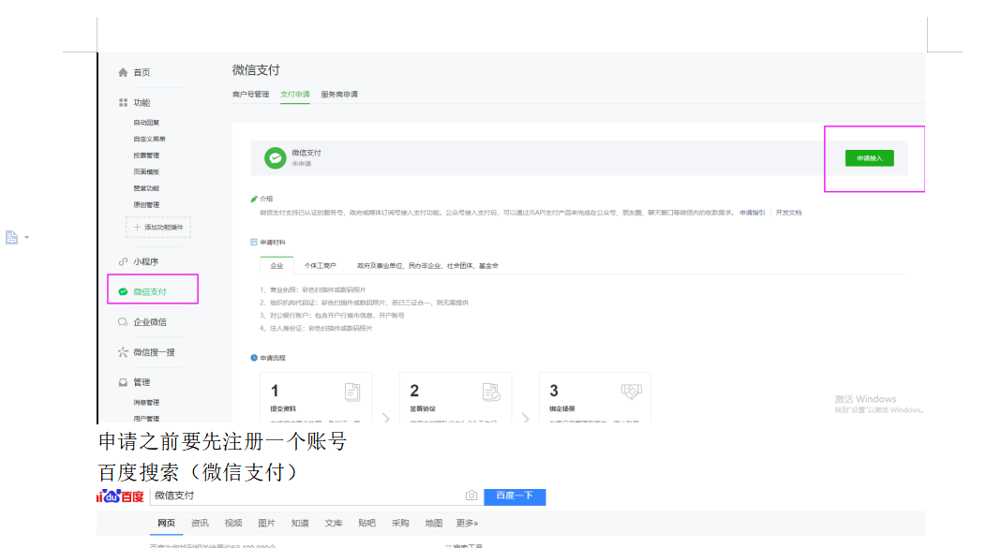Image resolution: width=1001 pixels, height=548 pixels.
Task: Click the chevron arrow between step 2 and step 3
Action: pyautogui.click(x=526, y=417)
